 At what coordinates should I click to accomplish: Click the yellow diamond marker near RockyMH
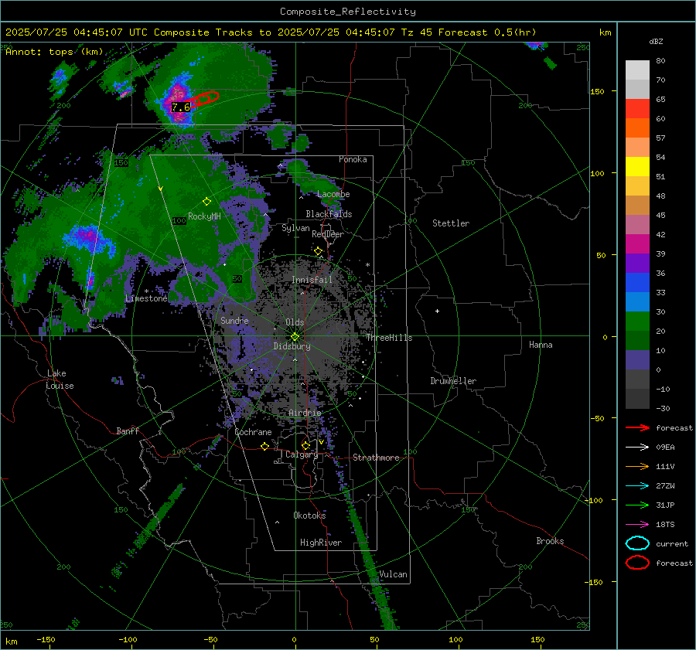[206, 202]
